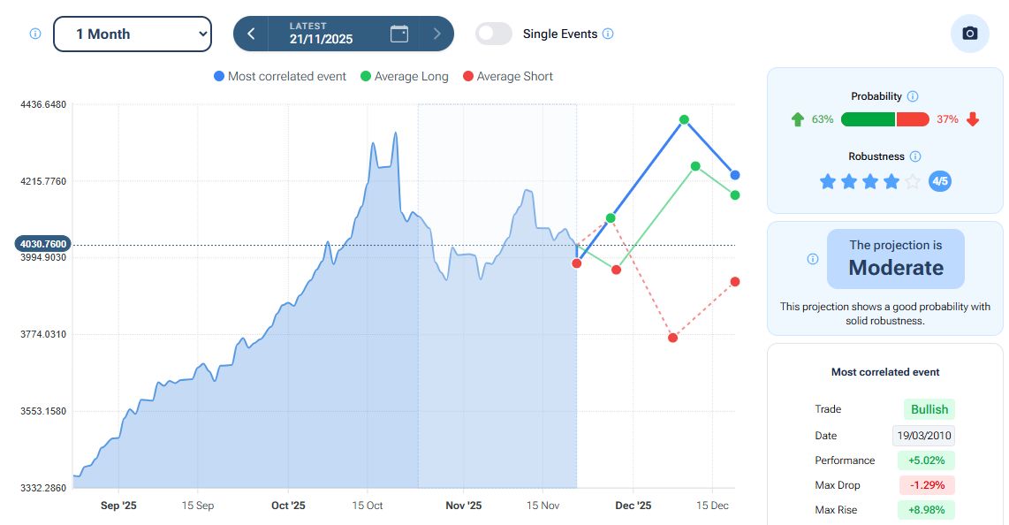This screenshot has height=525, width=1009.
Task: Open the 1 Month timeframe dropdown
Action: coord(133,34)
